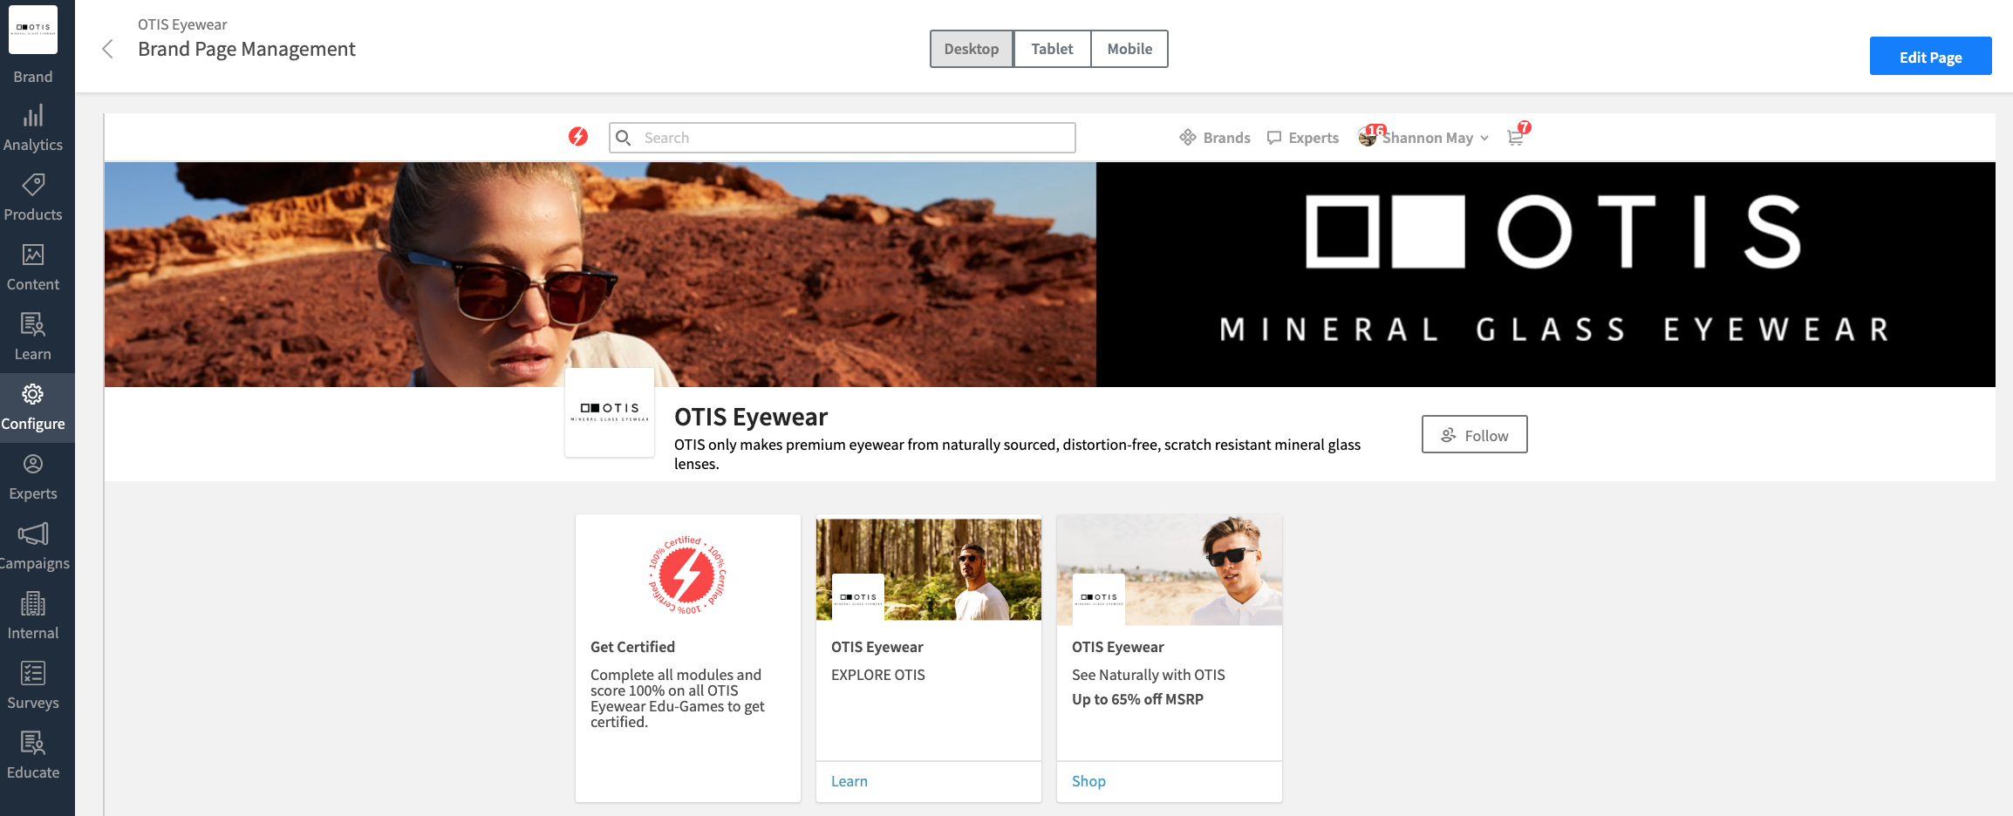This screenshot has width=2013, height=816.
Task: Click the Brands icon in preview header
Action: [1188, 138]
